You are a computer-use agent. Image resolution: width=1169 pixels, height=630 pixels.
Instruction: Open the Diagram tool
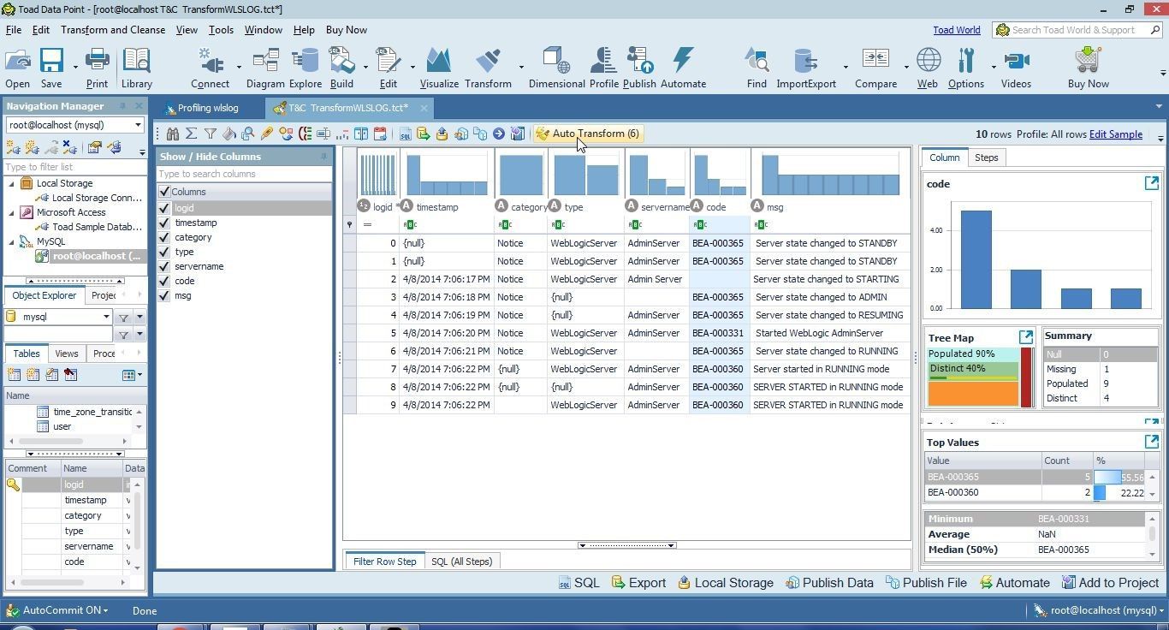pos(265,68)
